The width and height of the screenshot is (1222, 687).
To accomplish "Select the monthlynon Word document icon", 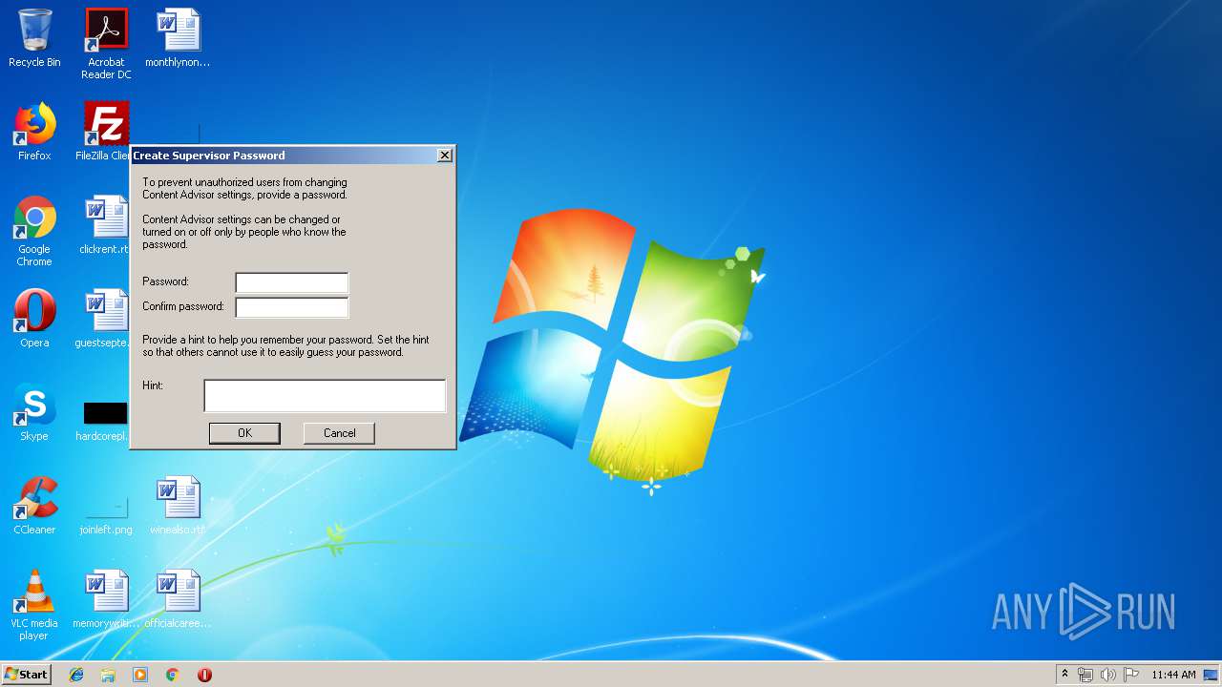I will (178, 38).
